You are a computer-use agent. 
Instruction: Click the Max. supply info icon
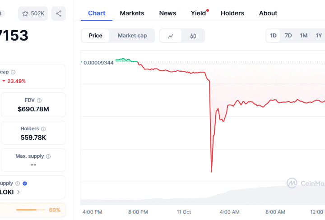click(x=48, y=156)
